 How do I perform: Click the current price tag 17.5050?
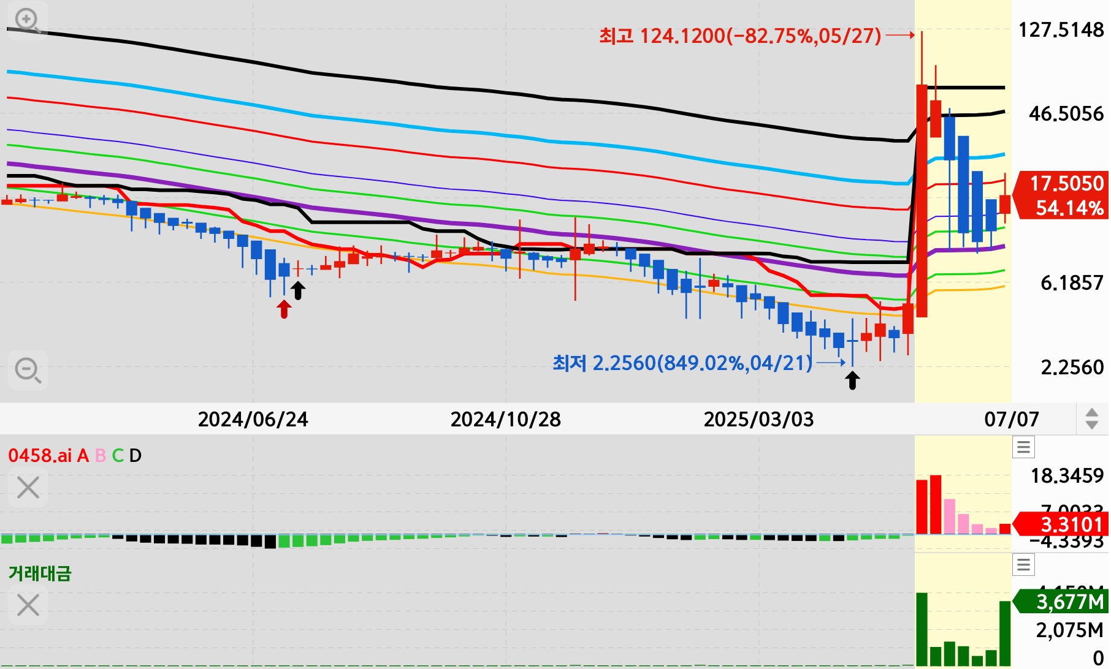1066,183
